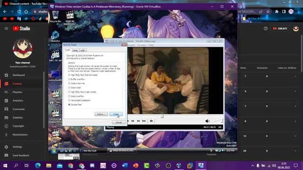Open the MPC-HC x64 desktop shortcut
The image size is (303, 170).
tap(55, 56)
